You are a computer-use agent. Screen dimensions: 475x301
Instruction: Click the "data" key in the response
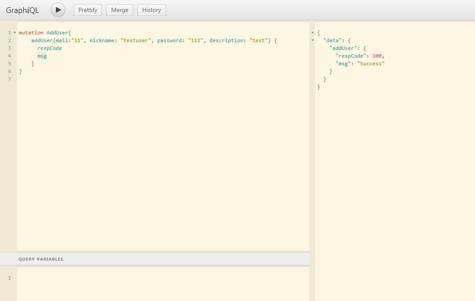(332, 40)
